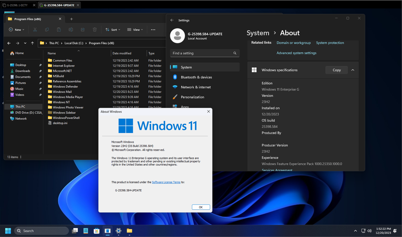The width and height of the screenshot is (402, 237).
Task: Open Recent locations dropdown in Explorer
Action: click(25, 43)
